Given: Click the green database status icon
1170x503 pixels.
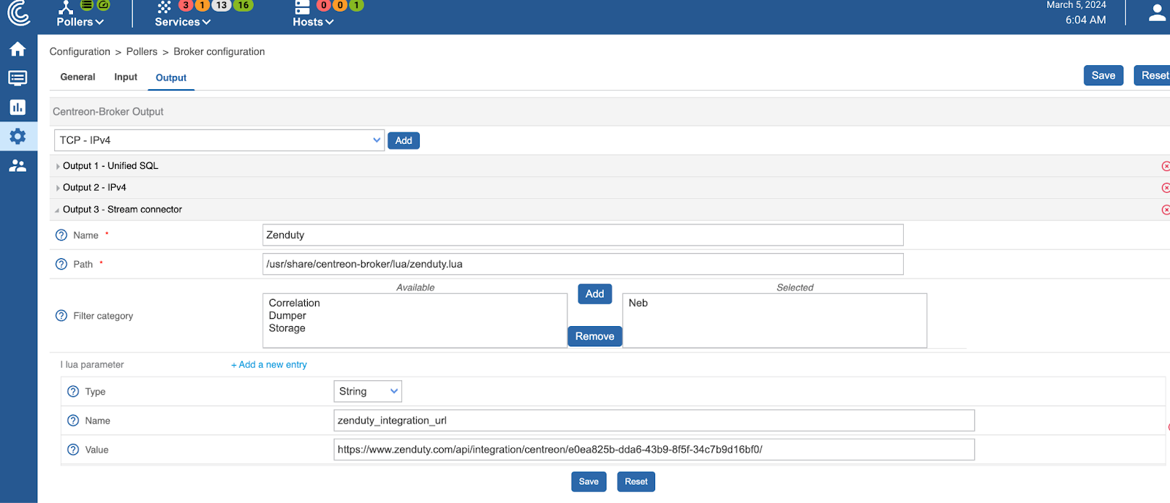Looking at the screenshot, I should pyautogui.click(x=86, y=4).
